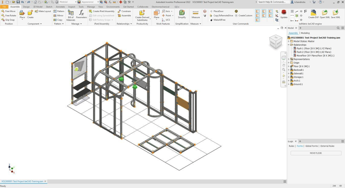Run the PlaceDoor user command
Image resolution: width=345 pixels, height=188 pixels.
pyautogui.click(x=217, y=11)
